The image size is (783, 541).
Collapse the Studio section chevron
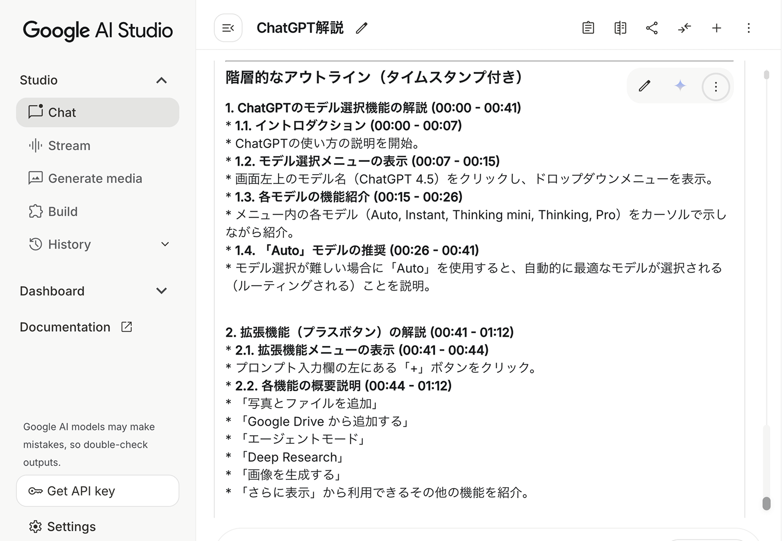coord(161,80)
